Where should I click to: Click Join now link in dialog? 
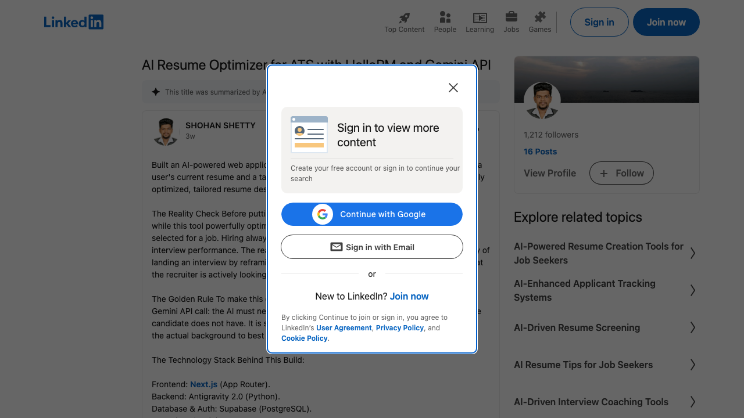tap(409, 296)
